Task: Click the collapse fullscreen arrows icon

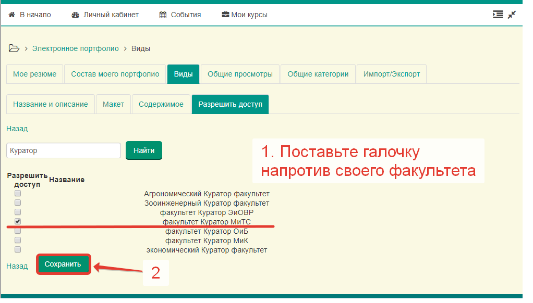Action: (x=512, y=15)
